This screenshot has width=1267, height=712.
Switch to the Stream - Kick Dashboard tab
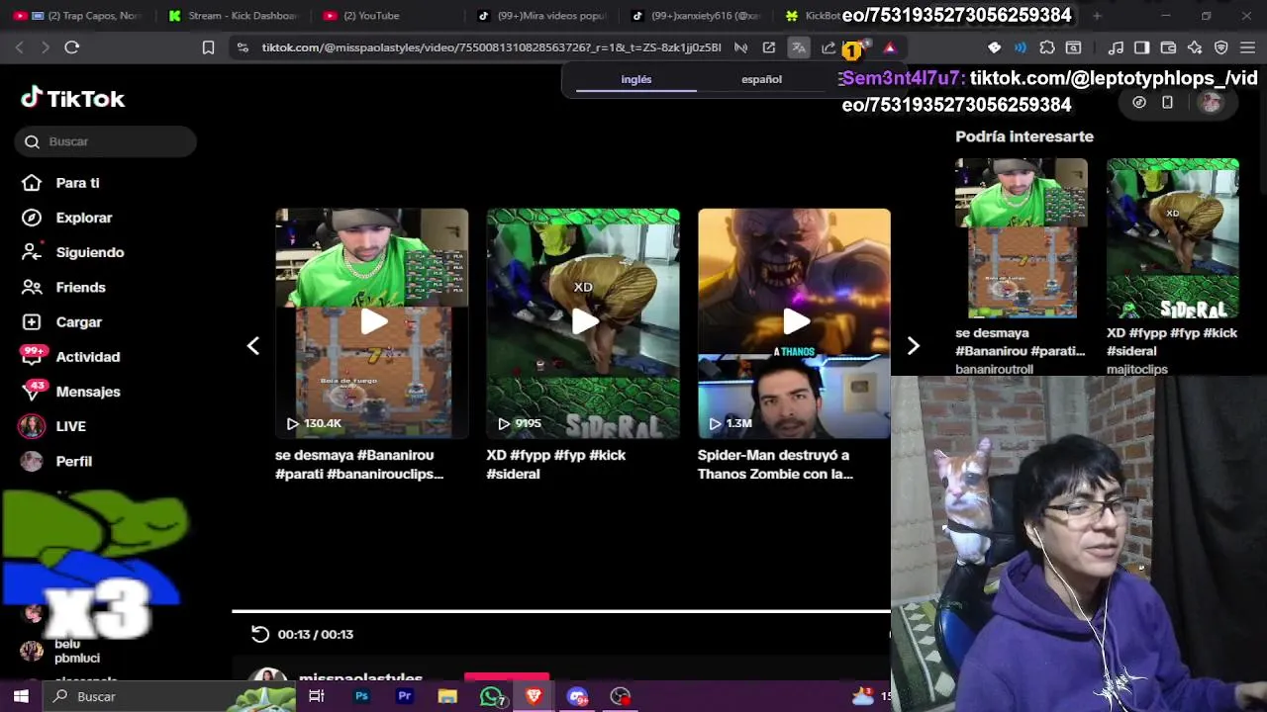coord(235,16)
